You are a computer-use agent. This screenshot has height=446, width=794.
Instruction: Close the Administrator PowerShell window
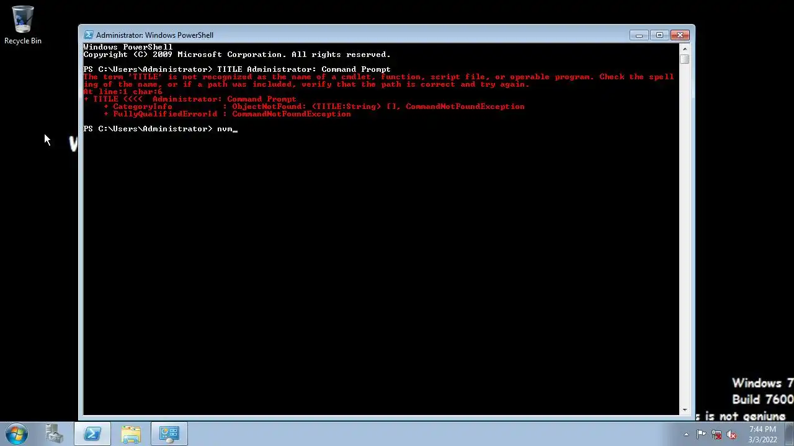coord(680,35)
